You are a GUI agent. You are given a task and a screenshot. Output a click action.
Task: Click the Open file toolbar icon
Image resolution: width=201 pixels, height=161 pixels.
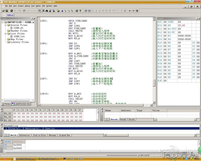coord(3,11)
